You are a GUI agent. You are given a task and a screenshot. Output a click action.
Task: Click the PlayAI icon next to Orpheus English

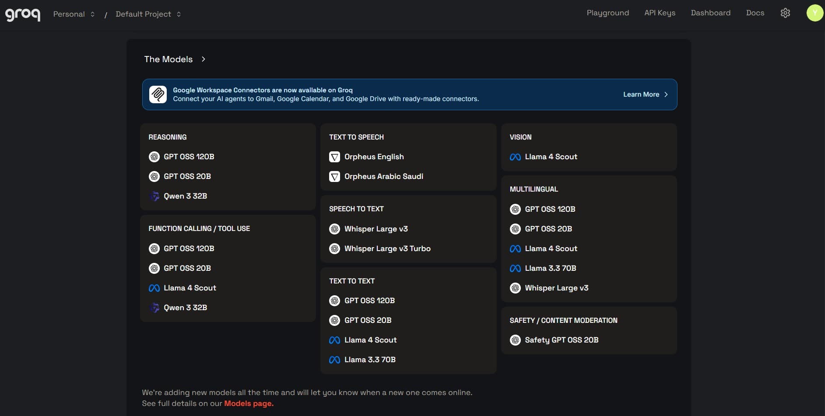coord(334,157)
